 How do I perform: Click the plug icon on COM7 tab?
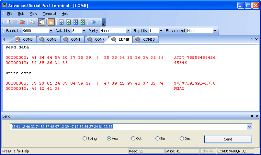point(90,39)
